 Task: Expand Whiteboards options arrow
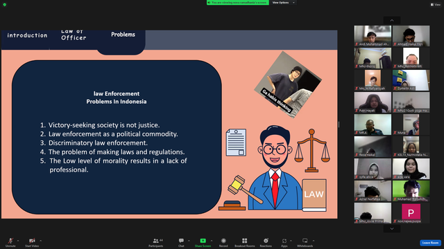[314, 241]
